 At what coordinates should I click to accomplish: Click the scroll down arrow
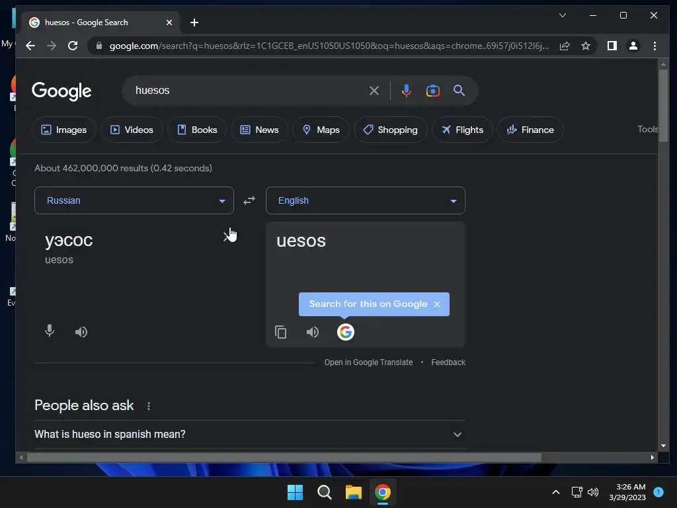[x=663, y=446]
